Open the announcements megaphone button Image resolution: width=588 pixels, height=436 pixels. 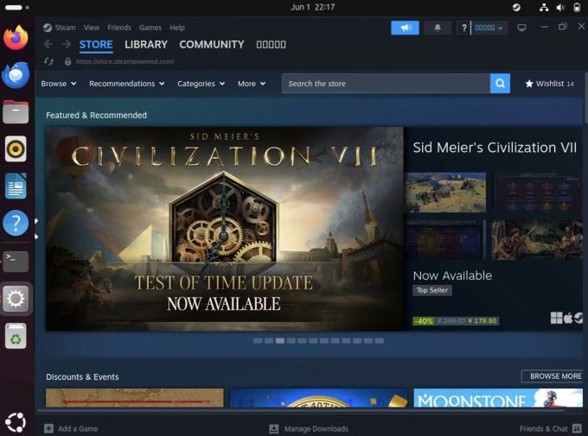[405, 28]
